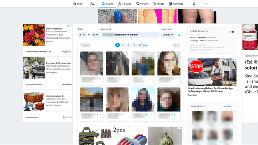Go to the Für Dich tab
This screenshot has width=258, height=145.
pyautogui.click(x=124, y=4)
